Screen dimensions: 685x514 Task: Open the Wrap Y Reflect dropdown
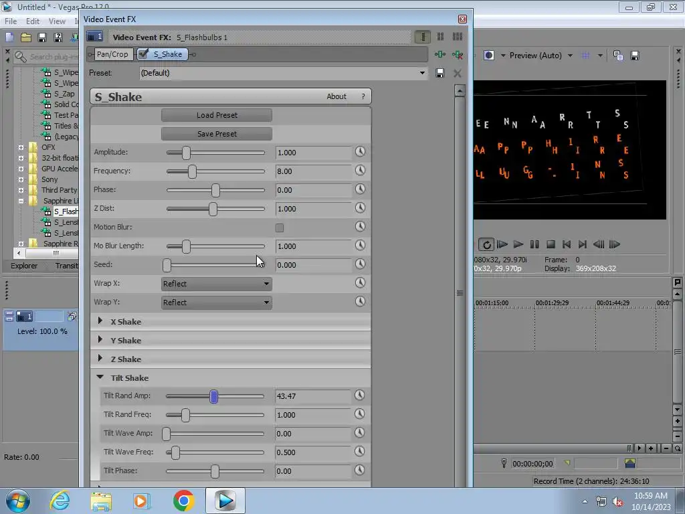pos(216,303)
